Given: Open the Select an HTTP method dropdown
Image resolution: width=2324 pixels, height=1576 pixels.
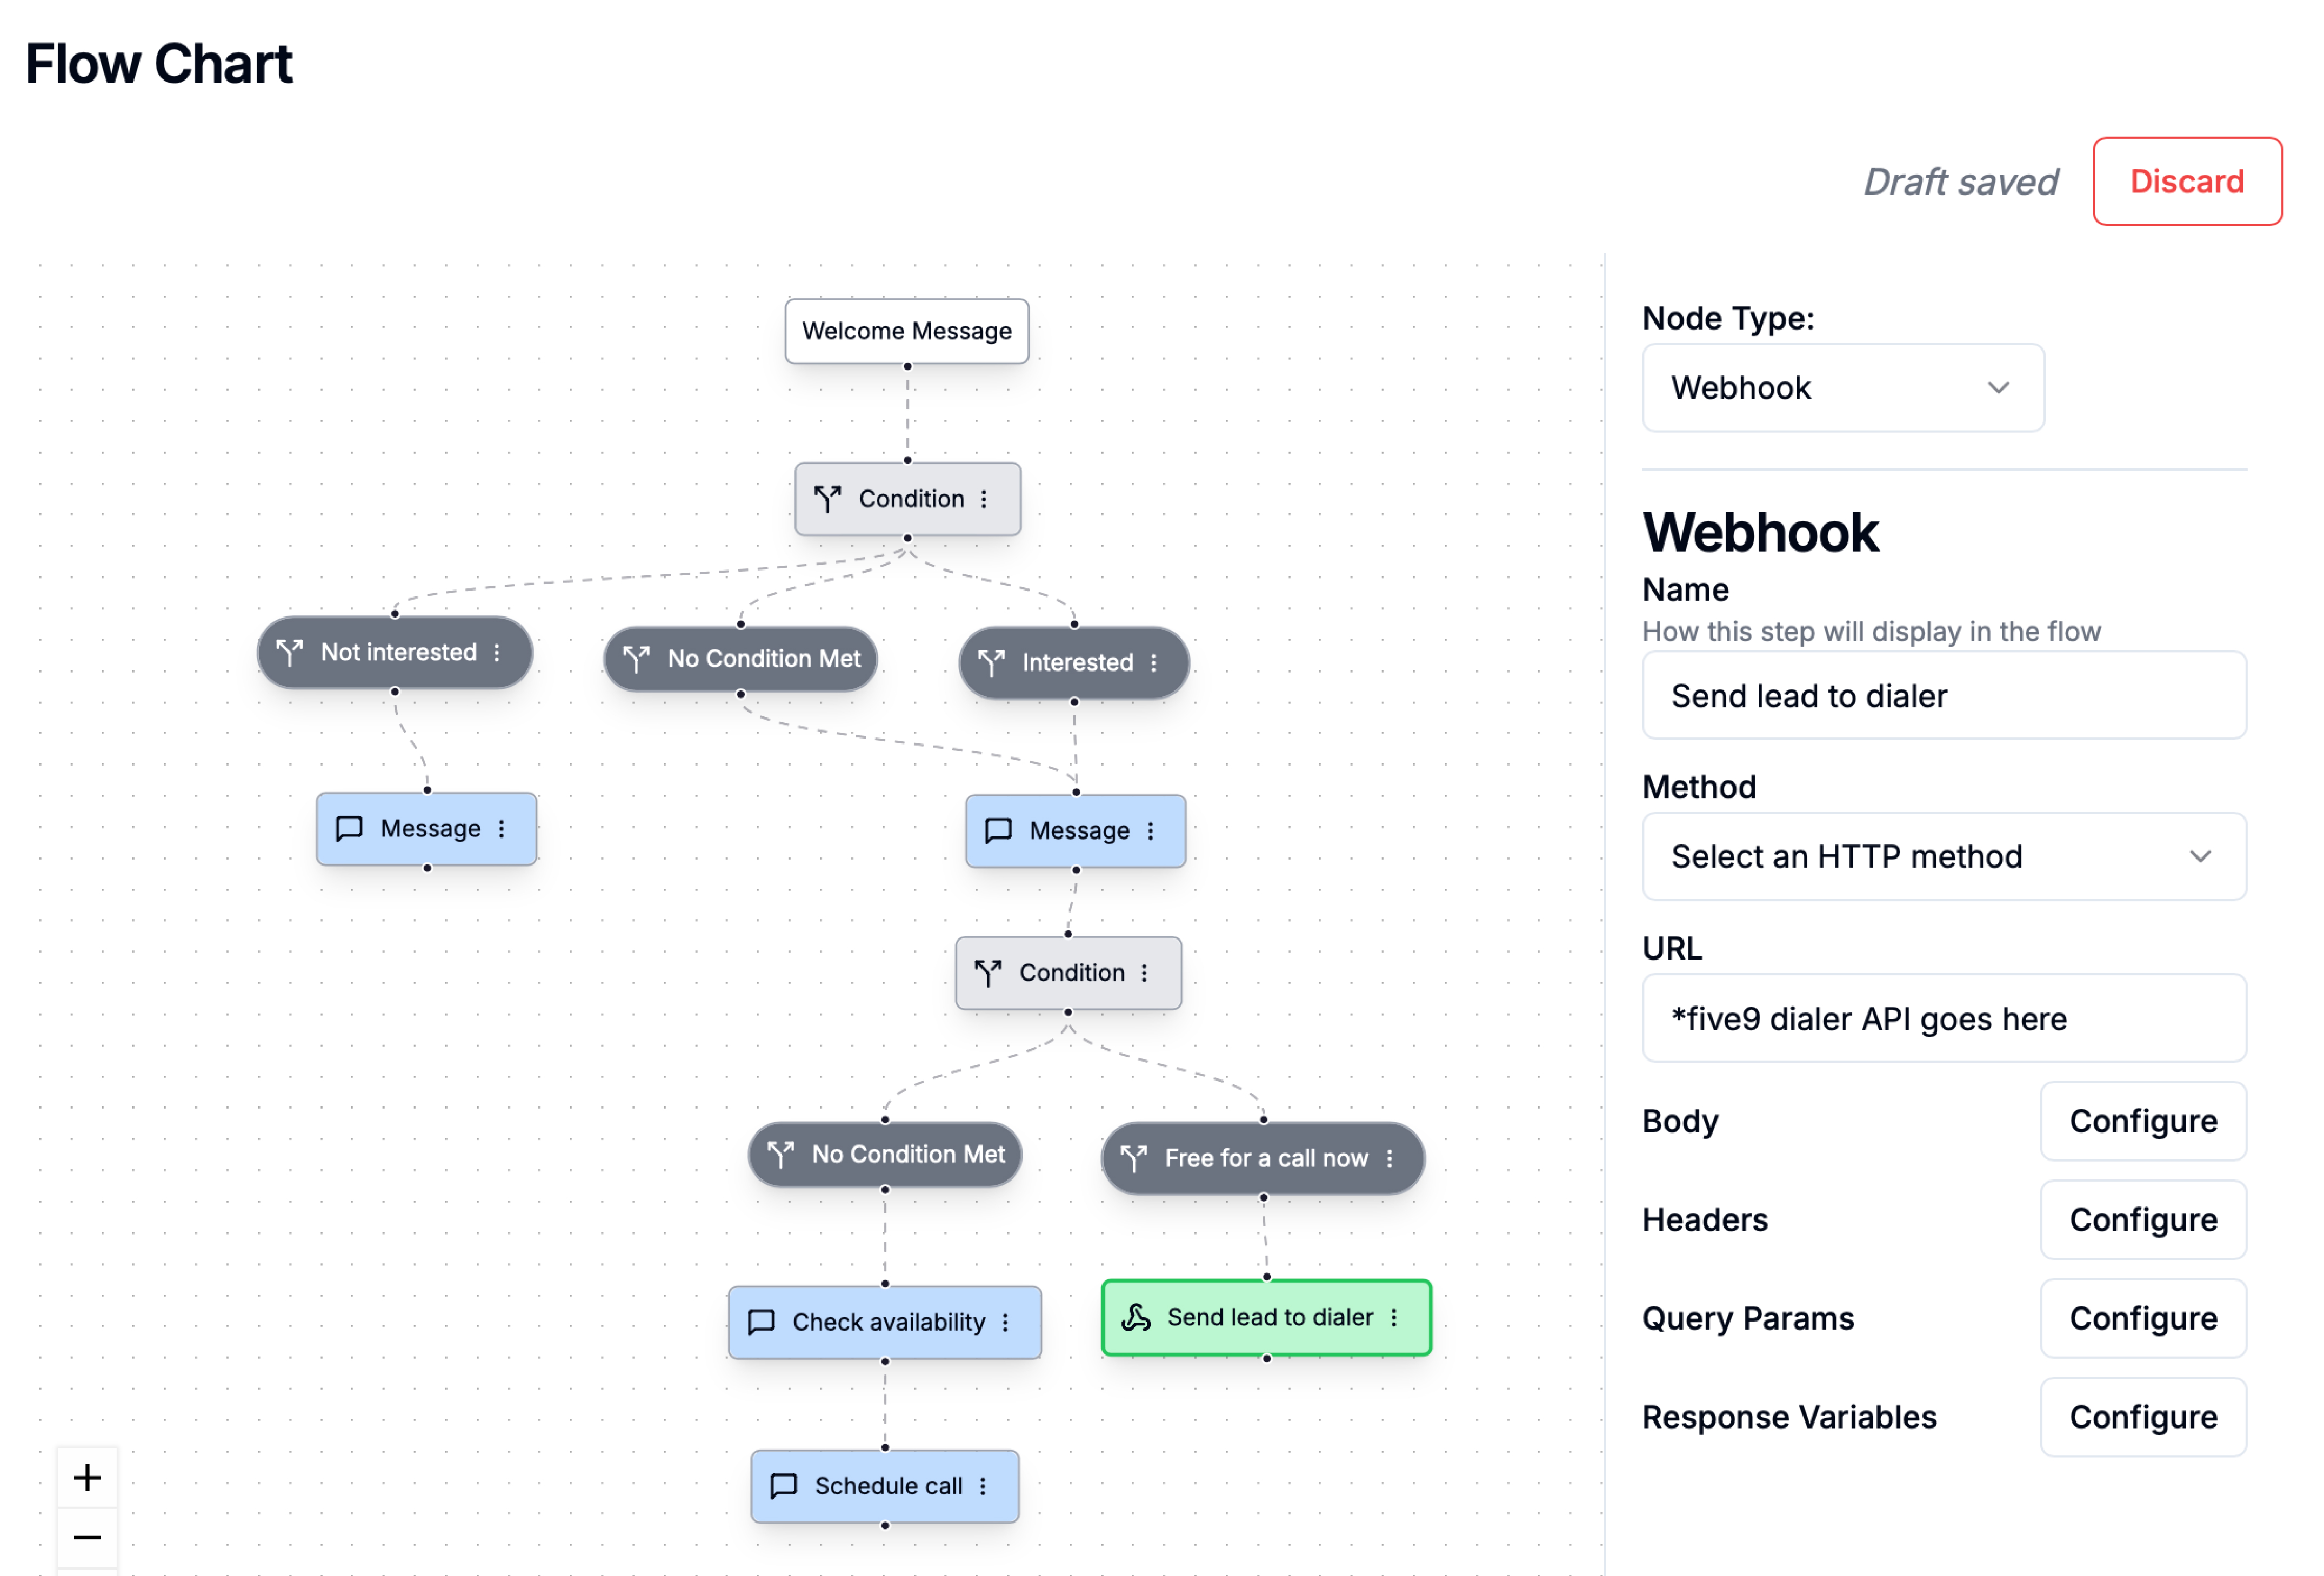Looking at the screenshot, I should [1943, 855].
